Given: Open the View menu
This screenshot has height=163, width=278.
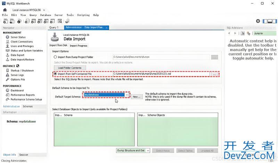Looking at the screenshot, I should (x=23, y=15).
